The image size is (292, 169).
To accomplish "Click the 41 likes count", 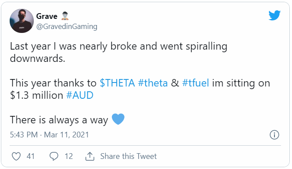I will (x=31, y=156).
